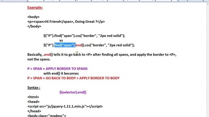
Task: Click the 'not the spans.' line
Action: point(39,59)
